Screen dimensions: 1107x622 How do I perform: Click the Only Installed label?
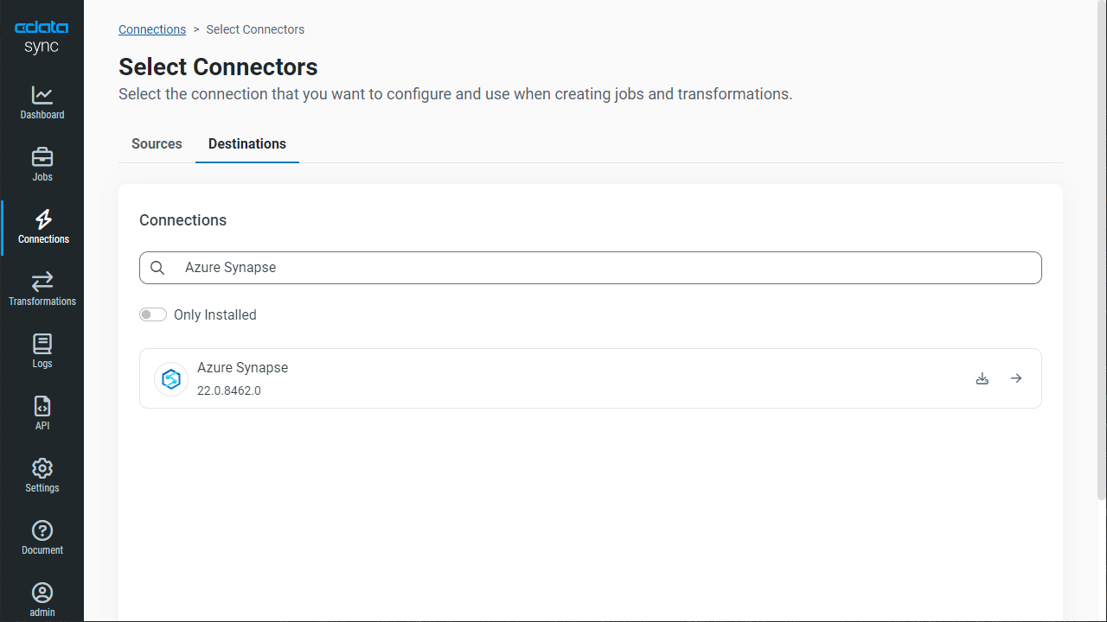point(215,314)
